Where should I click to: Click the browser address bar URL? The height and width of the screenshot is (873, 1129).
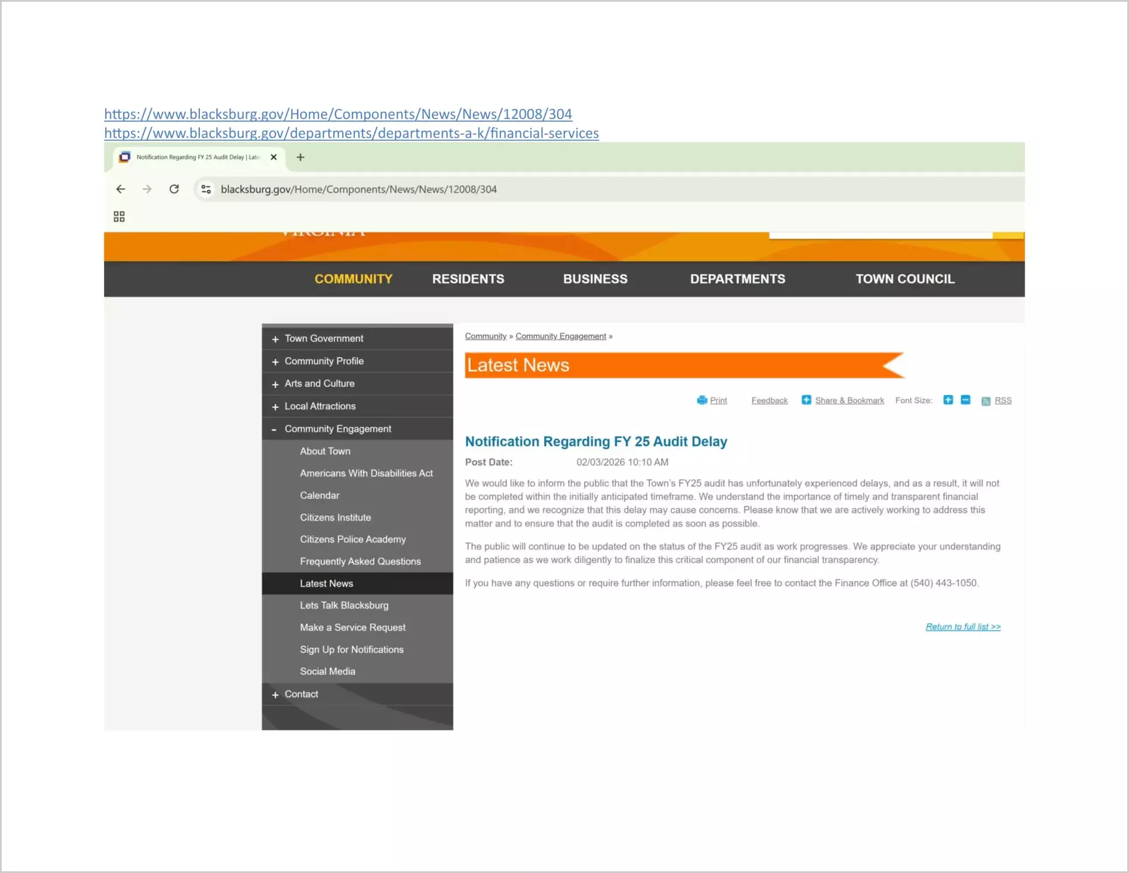[x=358, y=189]
